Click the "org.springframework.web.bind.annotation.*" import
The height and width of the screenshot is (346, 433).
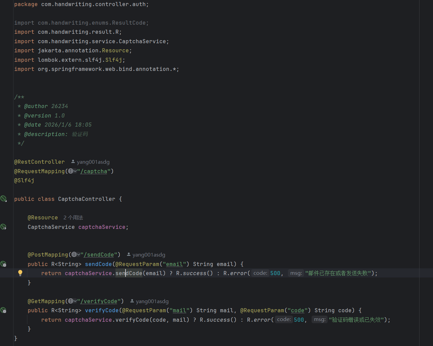tap(107, 69)
